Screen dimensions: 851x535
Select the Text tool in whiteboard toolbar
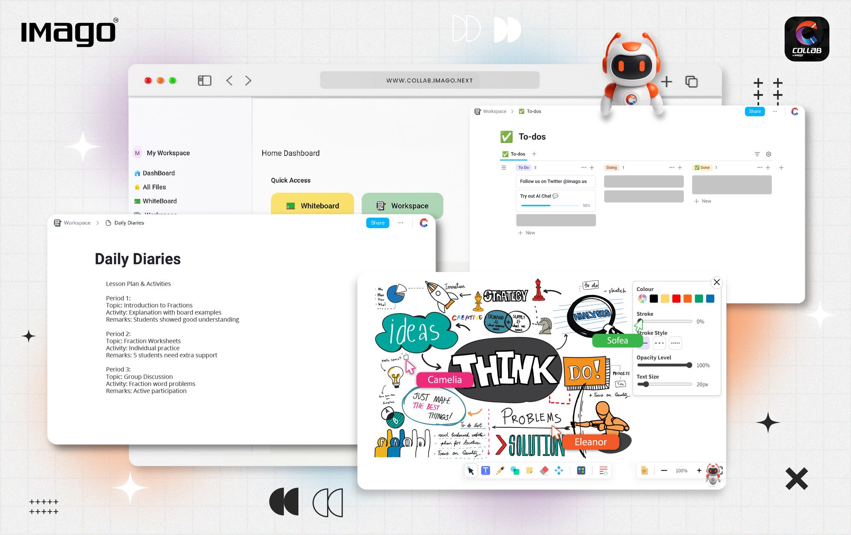(485, 470)
